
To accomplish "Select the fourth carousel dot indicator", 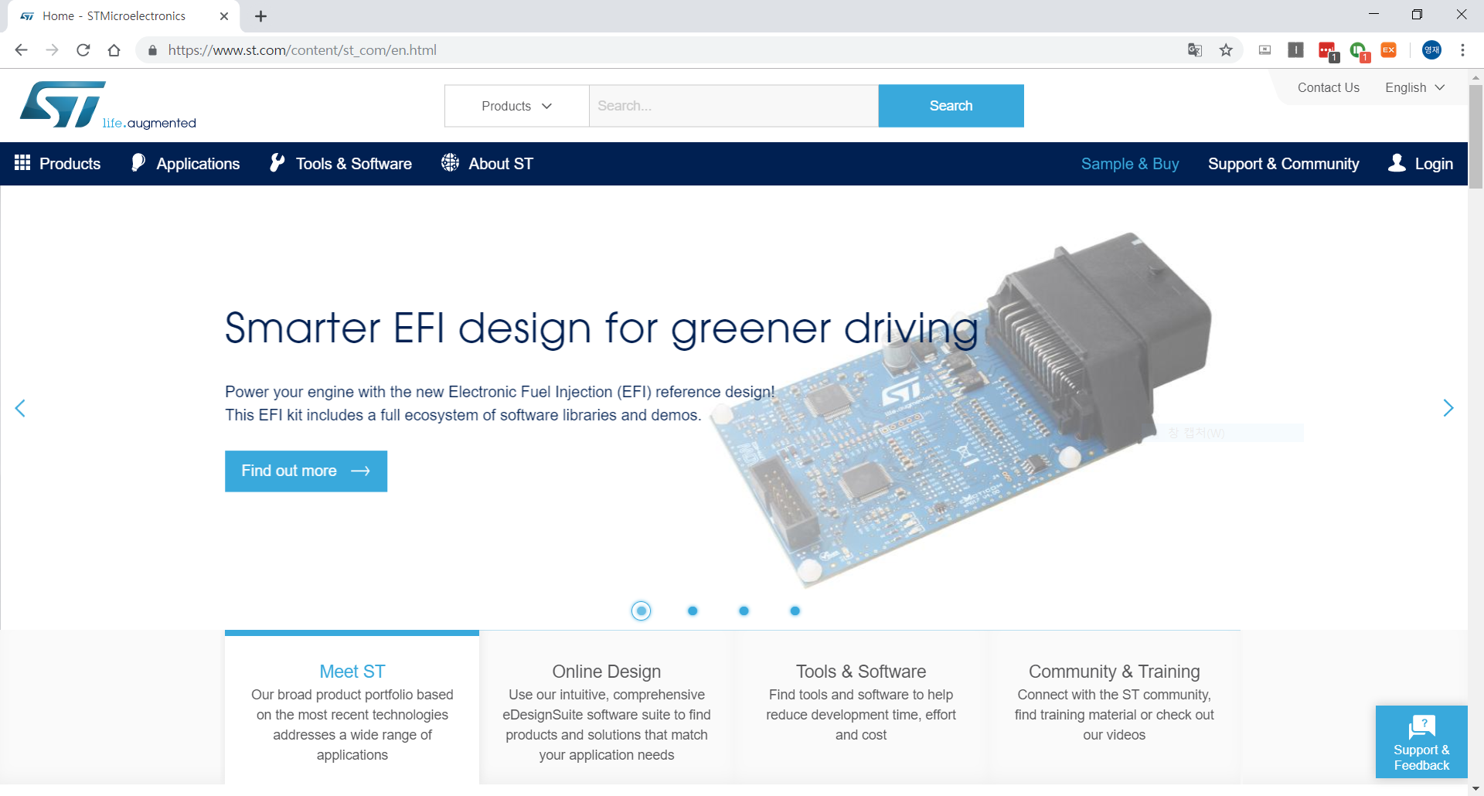I will (795, 611).
